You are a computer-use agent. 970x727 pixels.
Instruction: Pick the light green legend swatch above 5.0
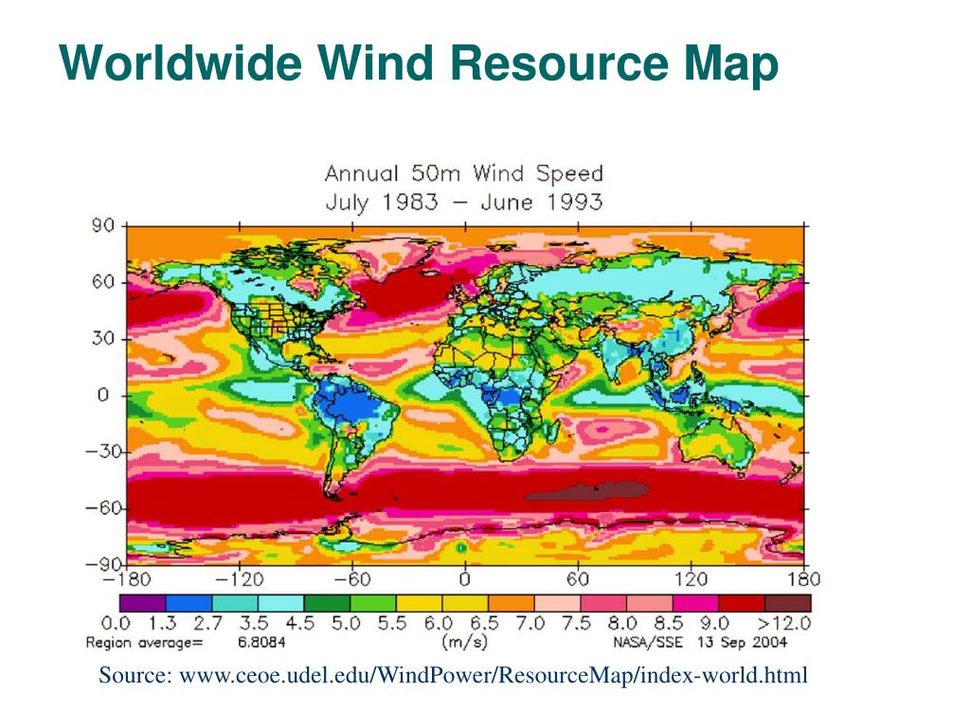coord(373,603)
